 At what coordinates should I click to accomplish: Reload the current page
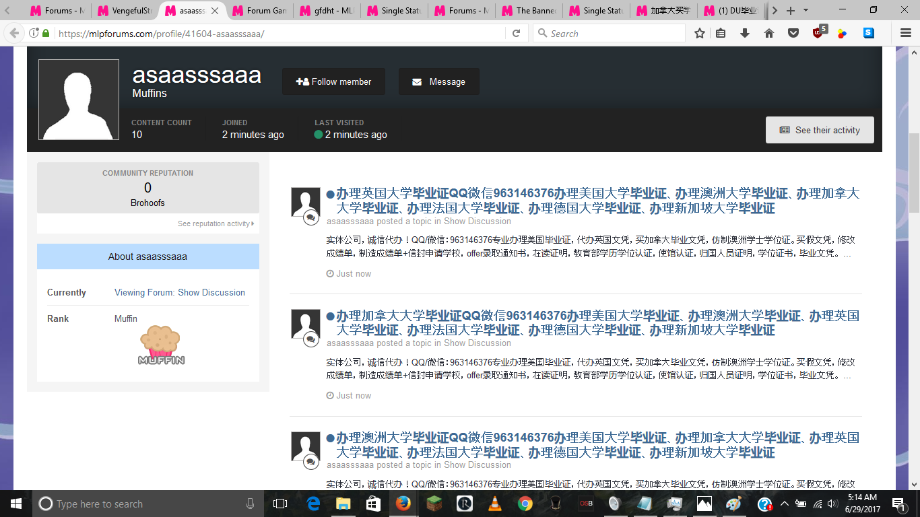coord(517,33)
